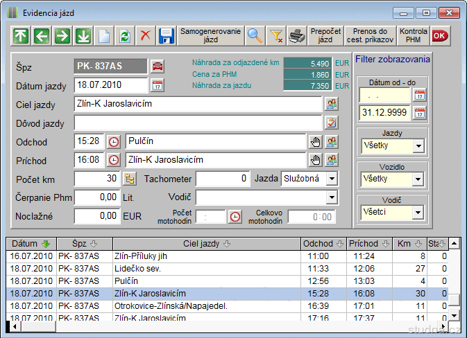Open the magnifier search tool
The height and width of the screenshot is (338, 467).
point(255,36)
